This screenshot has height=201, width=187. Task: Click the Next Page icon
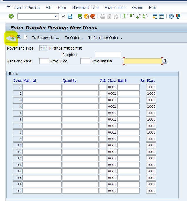pyautogui.click(x=139, y=16)
